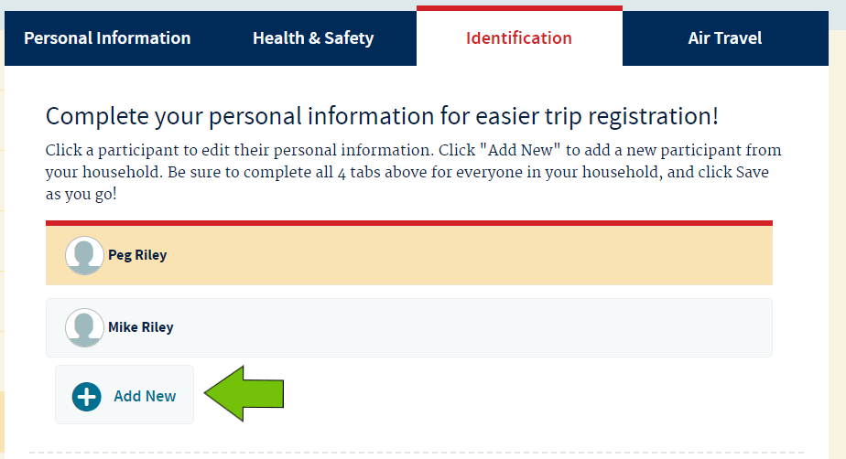The image size is (846, 459).
Task: Add a new household participant button
Action: (125, 395)
